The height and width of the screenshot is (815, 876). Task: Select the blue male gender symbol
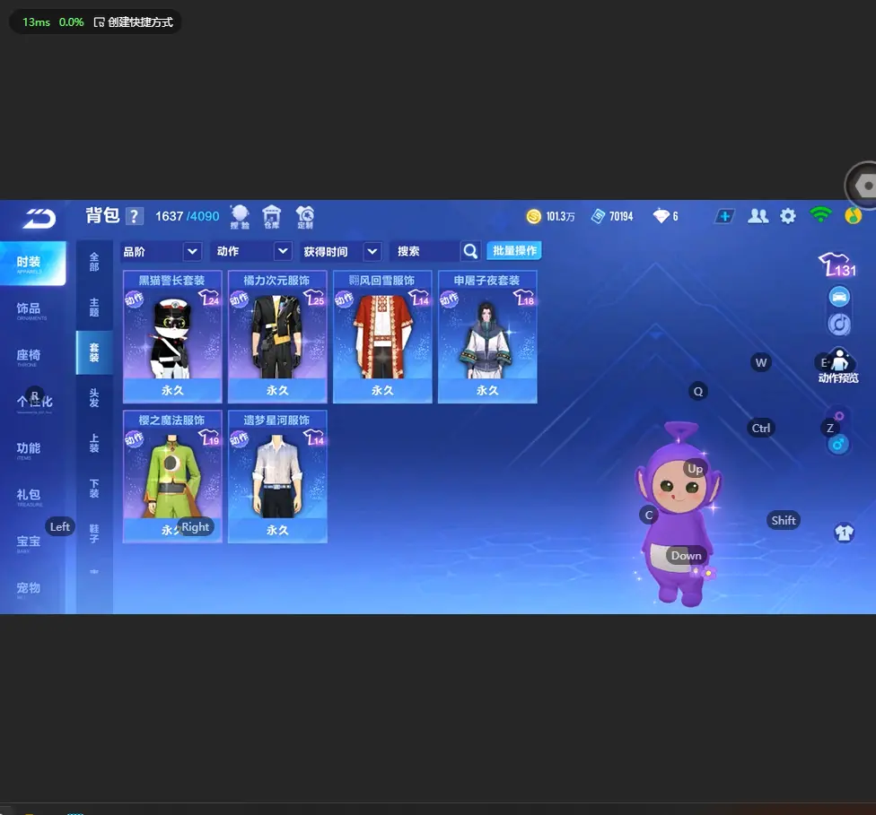[838, 445]
